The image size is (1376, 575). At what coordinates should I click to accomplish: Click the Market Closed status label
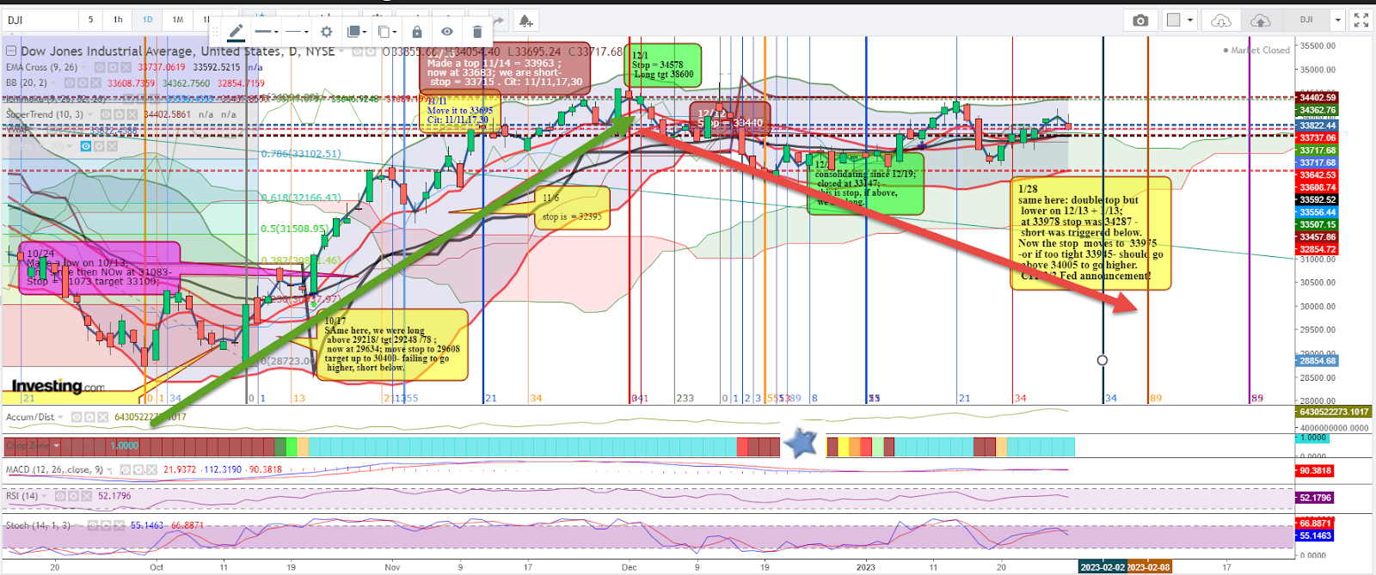[x=1256, y=51]
